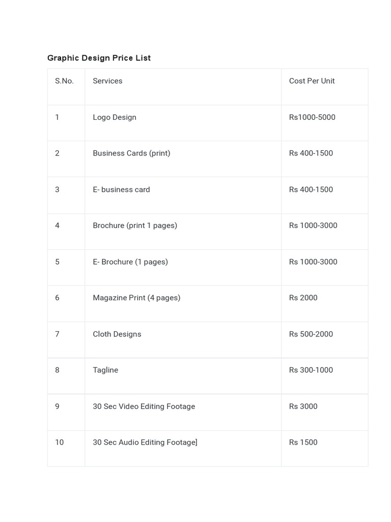Screen dimensions: 391x522
Task: Select 30 Sec Audio Editing Footage entry
Action: tap(145, 442)
